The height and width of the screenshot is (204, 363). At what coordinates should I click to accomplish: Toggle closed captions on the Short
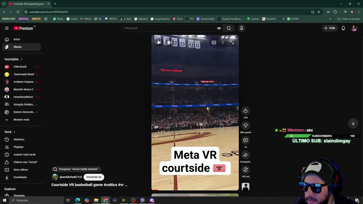[x=214, y=42]
